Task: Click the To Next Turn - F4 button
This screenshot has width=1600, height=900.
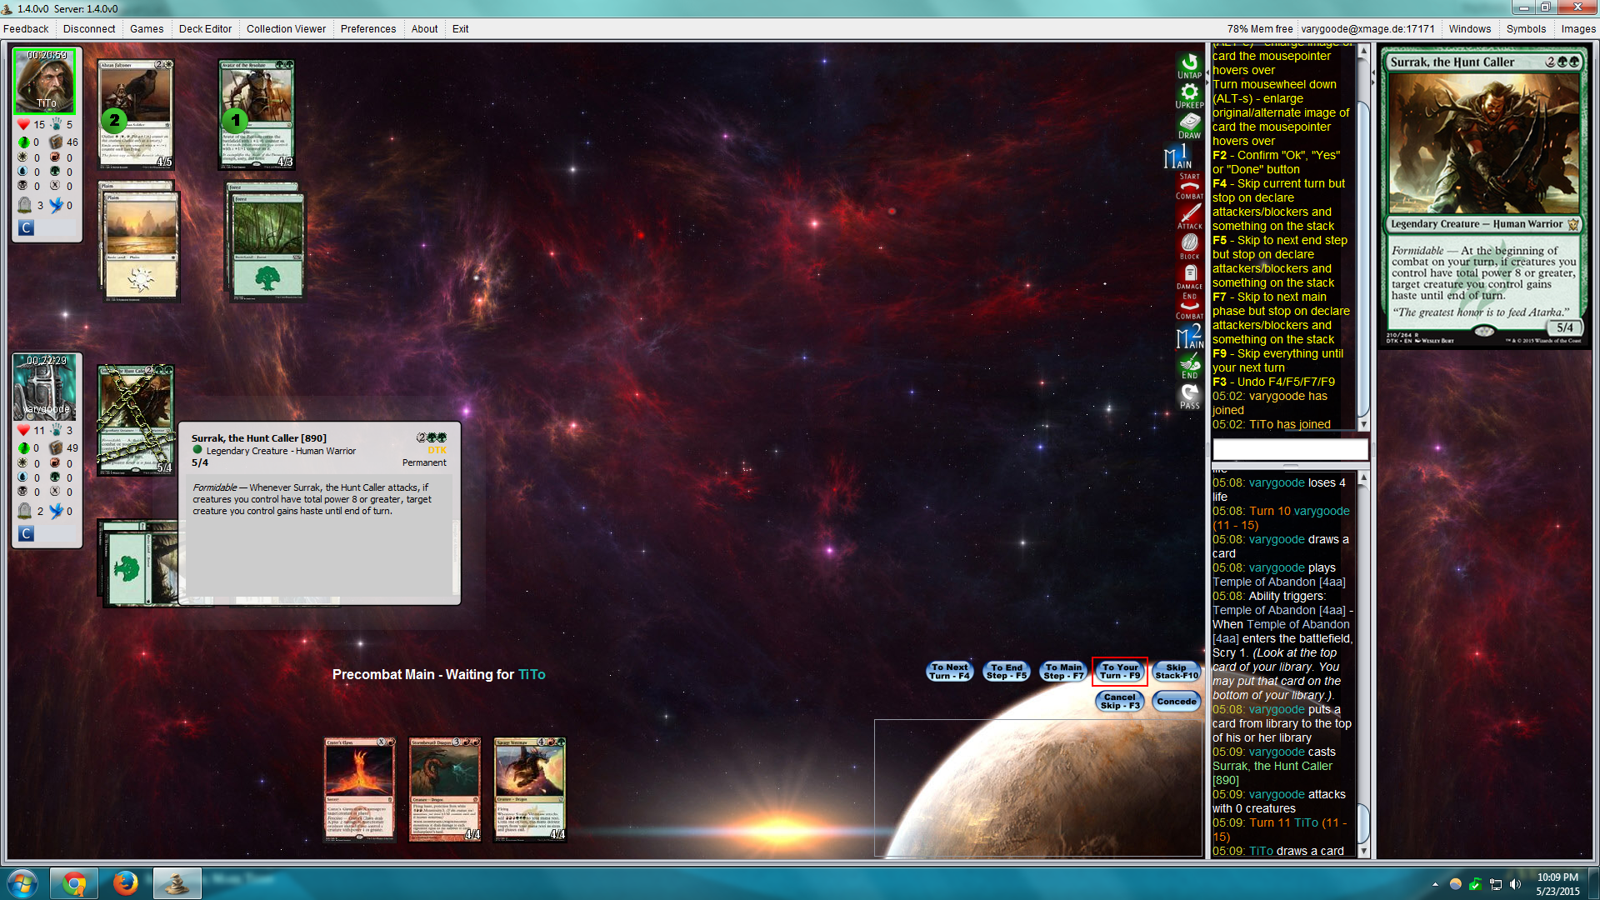Action: pos(950,671)
